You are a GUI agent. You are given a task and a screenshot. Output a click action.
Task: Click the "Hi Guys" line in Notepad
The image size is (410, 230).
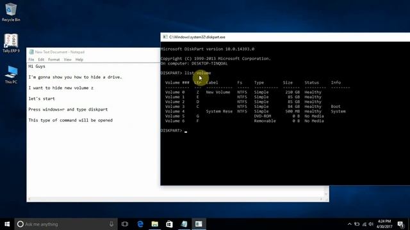click(37, 66)
